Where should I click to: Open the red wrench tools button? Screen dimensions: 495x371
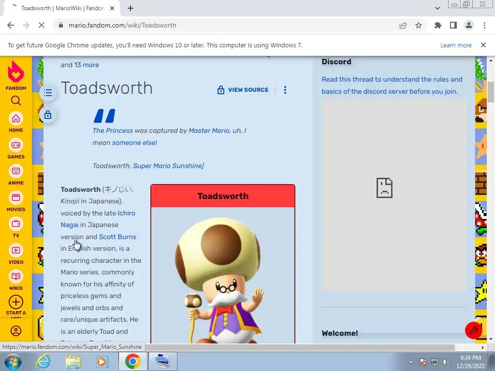(x=473, y=330)
